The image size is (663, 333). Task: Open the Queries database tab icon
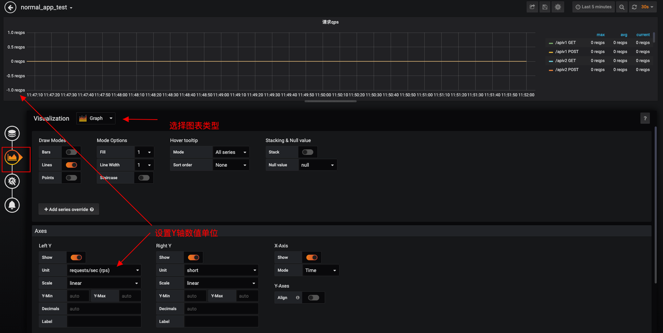pyautogui.click(x=12, y=133)
